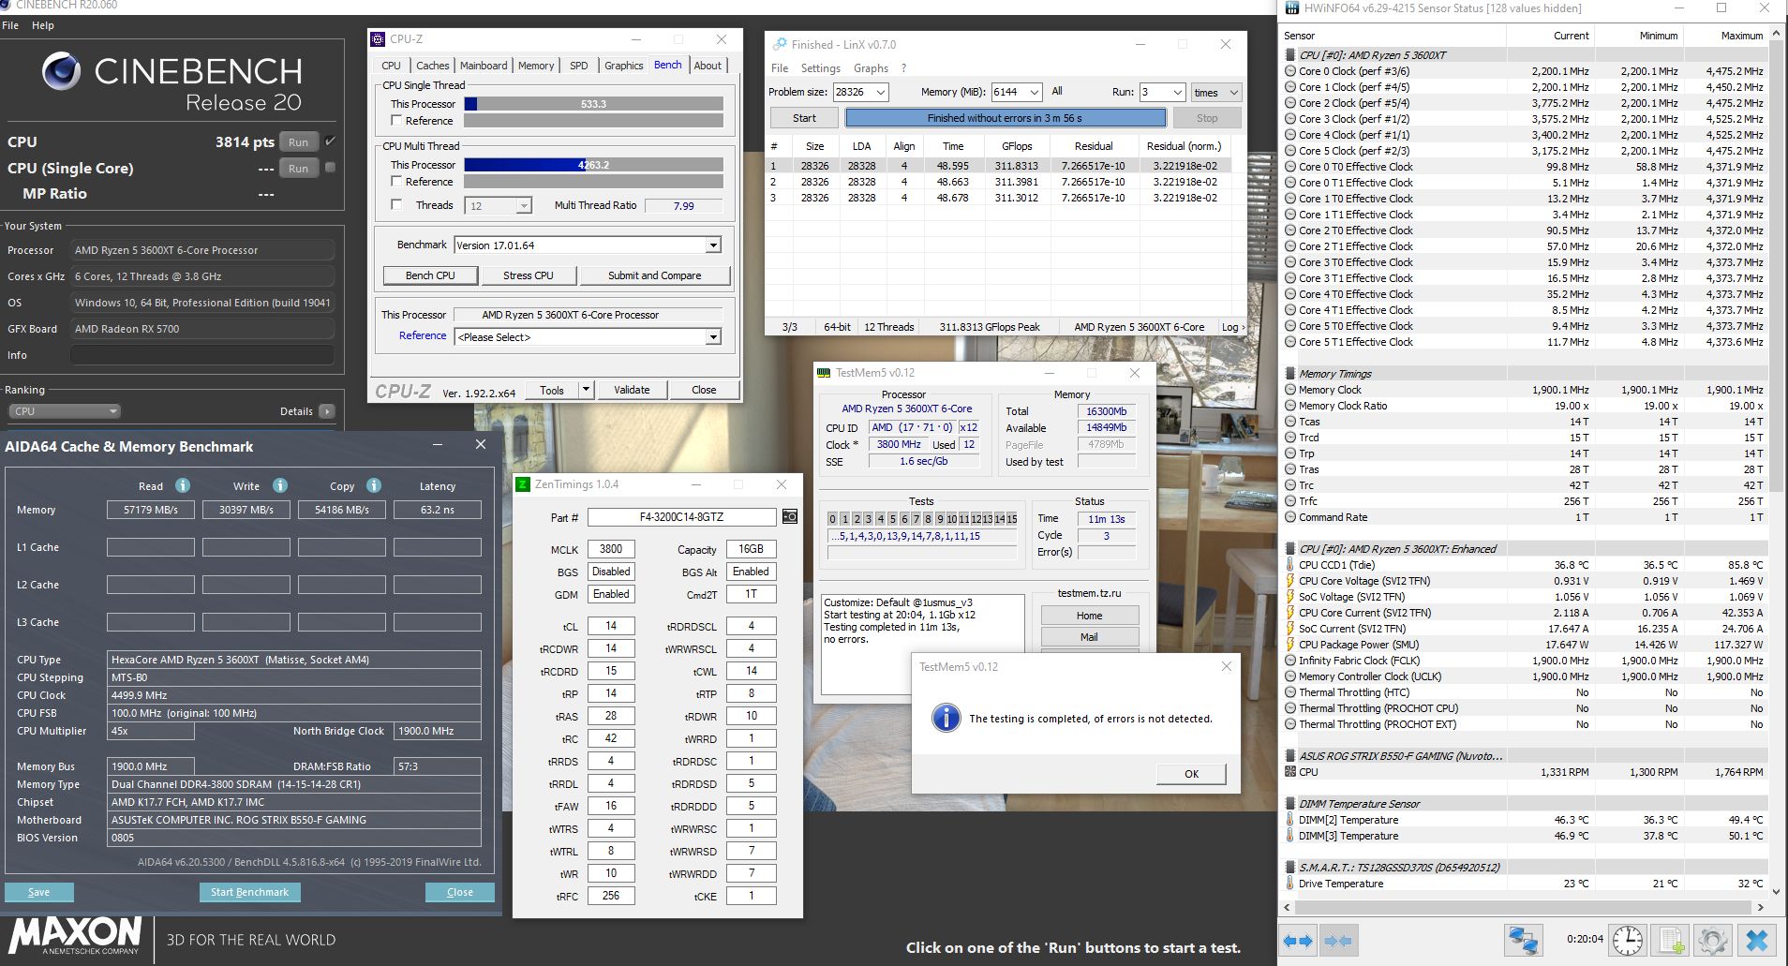The image size is (1788, 966).
Task: Expand Cinebench ranking Details arrow
Action: tap(326, 411)
